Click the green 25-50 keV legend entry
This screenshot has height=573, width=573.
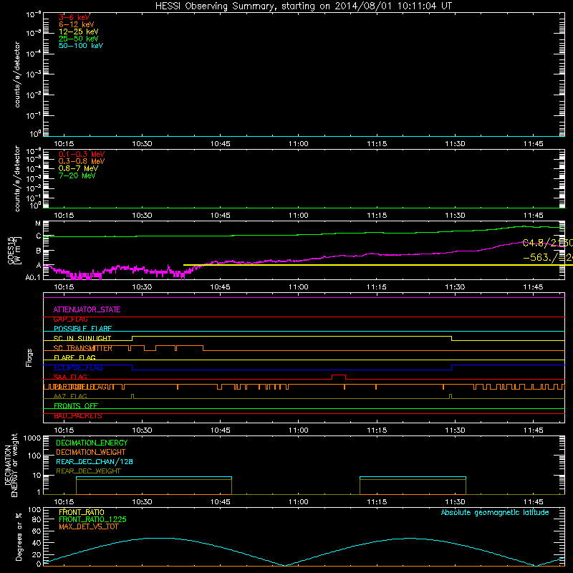(79, 39)
